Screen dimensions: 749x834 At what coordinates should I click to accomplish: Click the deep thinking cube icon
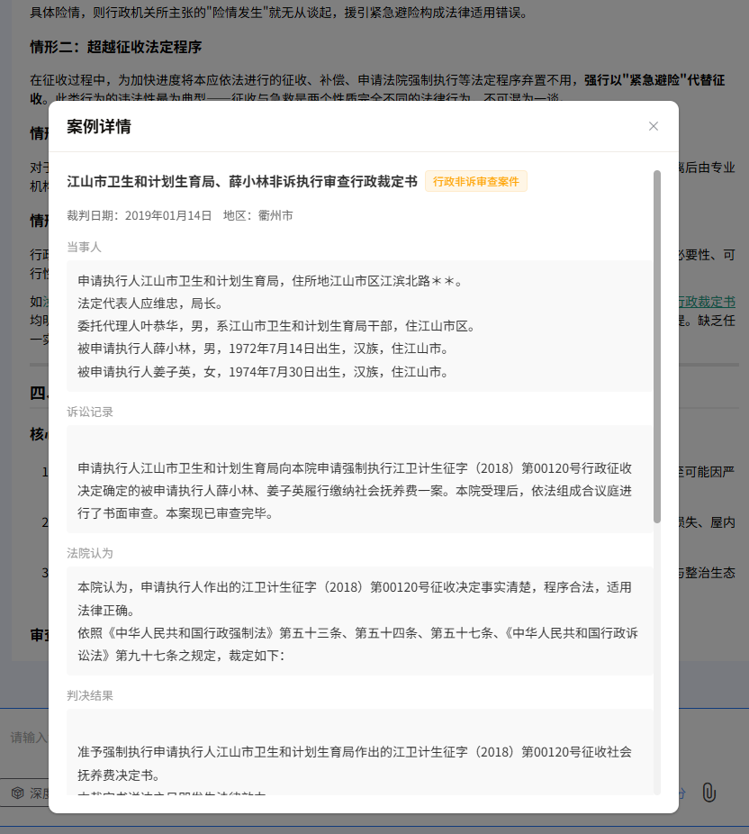[17, 793]
